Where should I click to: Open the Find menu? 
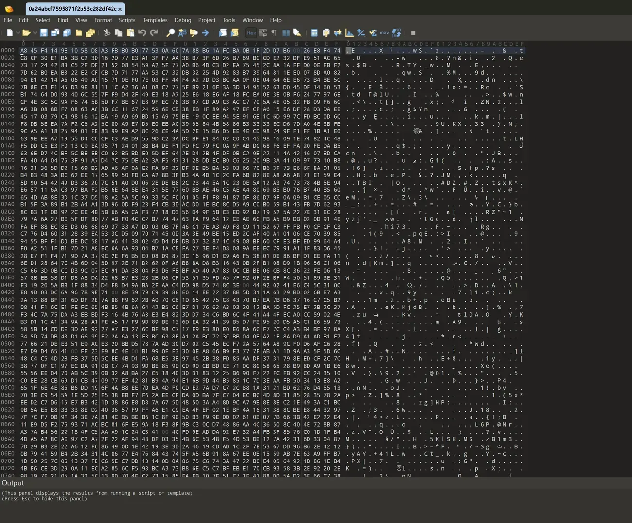[63, 20]
